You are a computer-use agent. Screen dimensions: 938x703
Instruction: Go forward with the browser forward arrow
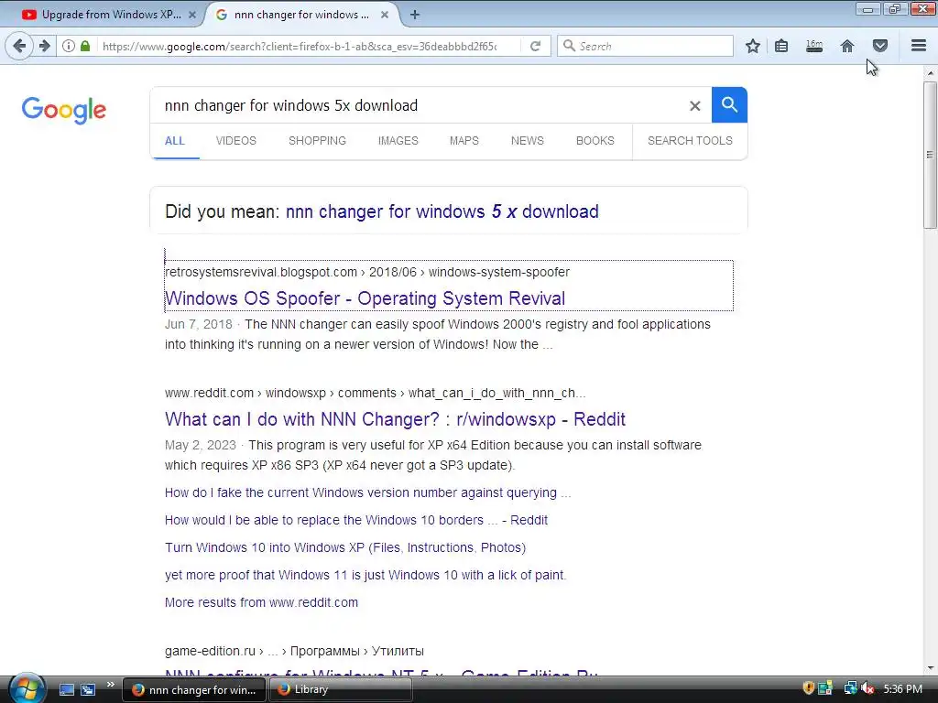tap(45, 46)
